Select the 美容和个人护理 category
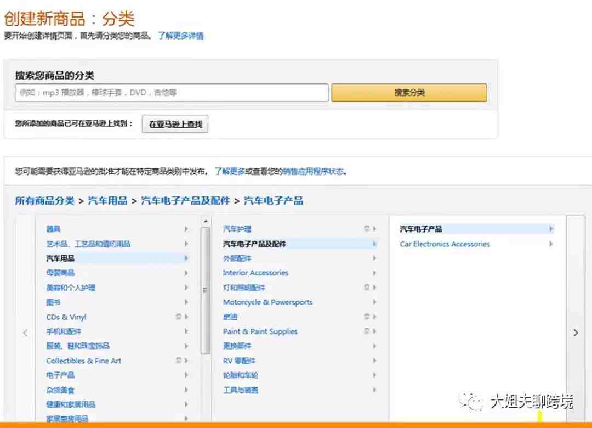 [71, 288]
